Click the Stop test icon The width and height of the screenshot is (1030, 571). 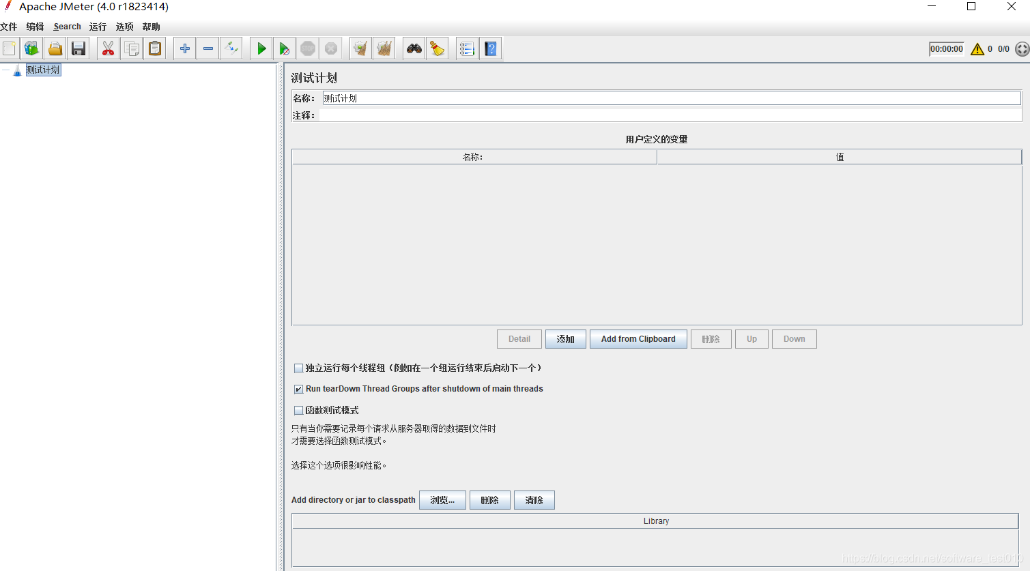[308, 48]
